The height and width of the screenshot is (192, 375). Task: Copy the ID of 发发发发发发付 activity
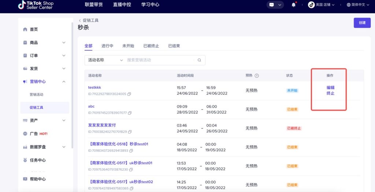pyautogui.click(x=130, y=132)
